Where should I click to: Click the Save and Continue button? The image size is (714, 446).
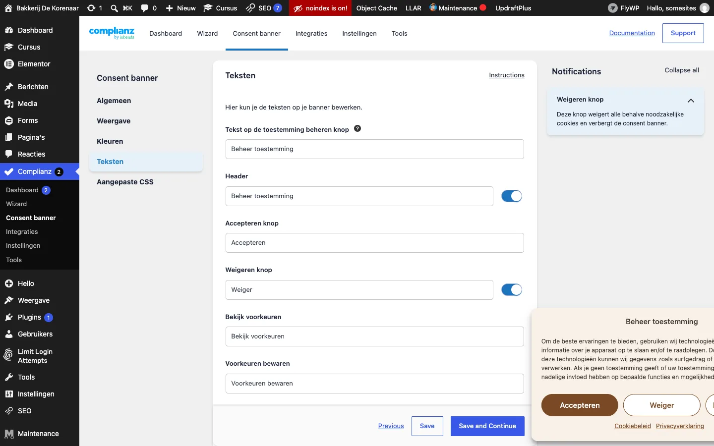pyautogui.click(x=487, y=426)
